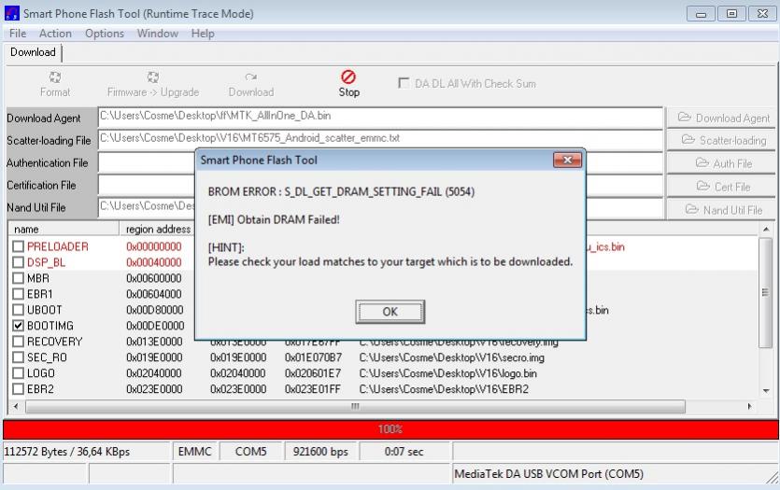Check the RECOVERY partition checkbox
Viewport: 780px width, 490px height.
pos(19,342)
